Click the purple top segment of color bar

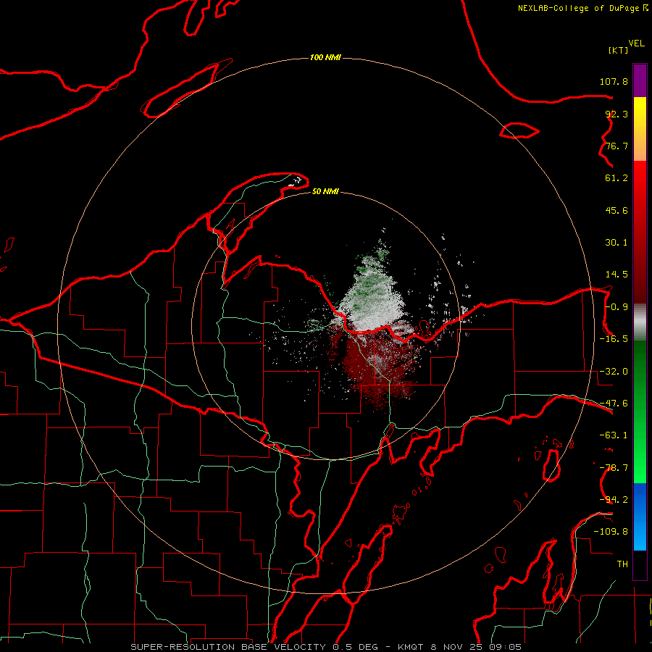point(640,80)
